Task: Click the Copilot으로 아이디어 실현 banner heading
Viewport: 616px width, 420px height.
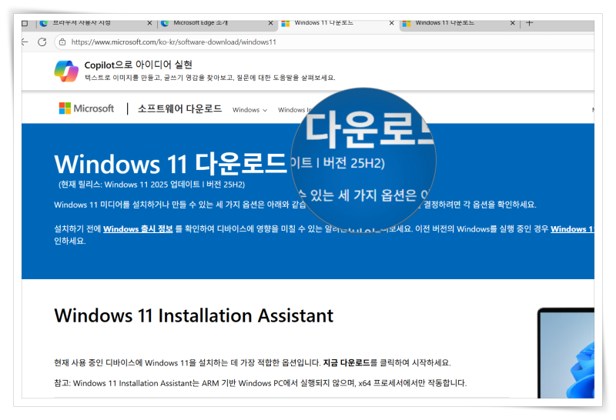Action: 138,65
